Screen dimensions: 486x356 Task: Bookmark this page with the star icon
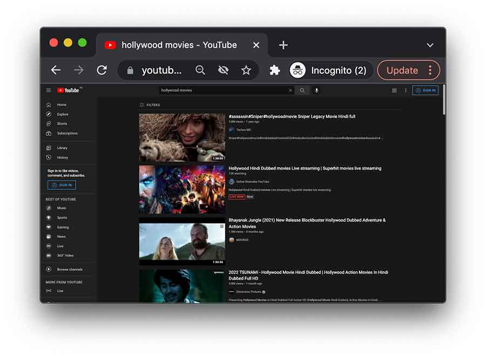(x=246, y=70)
